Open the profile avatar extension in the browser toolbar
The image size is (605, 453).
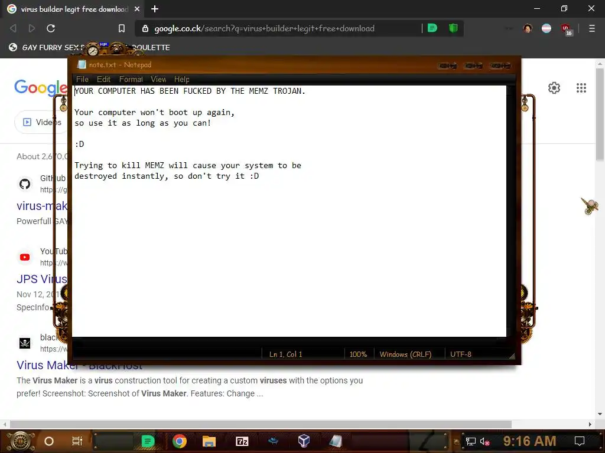point(528,28)
